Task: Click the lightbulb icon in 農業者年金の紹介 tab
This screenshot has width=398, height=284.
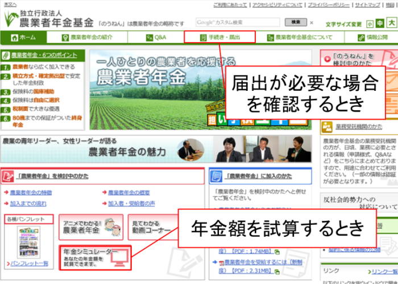Action: 65,38
